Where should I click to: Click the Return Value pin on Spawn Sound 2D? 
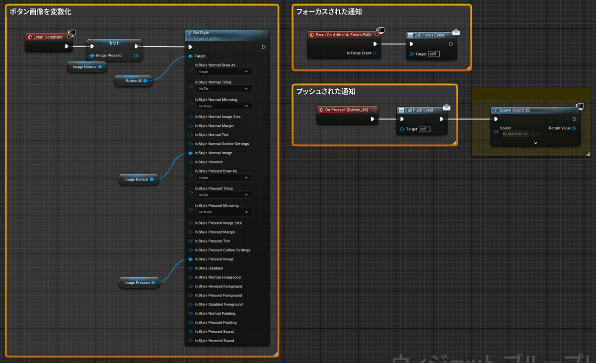coord(574,128)
